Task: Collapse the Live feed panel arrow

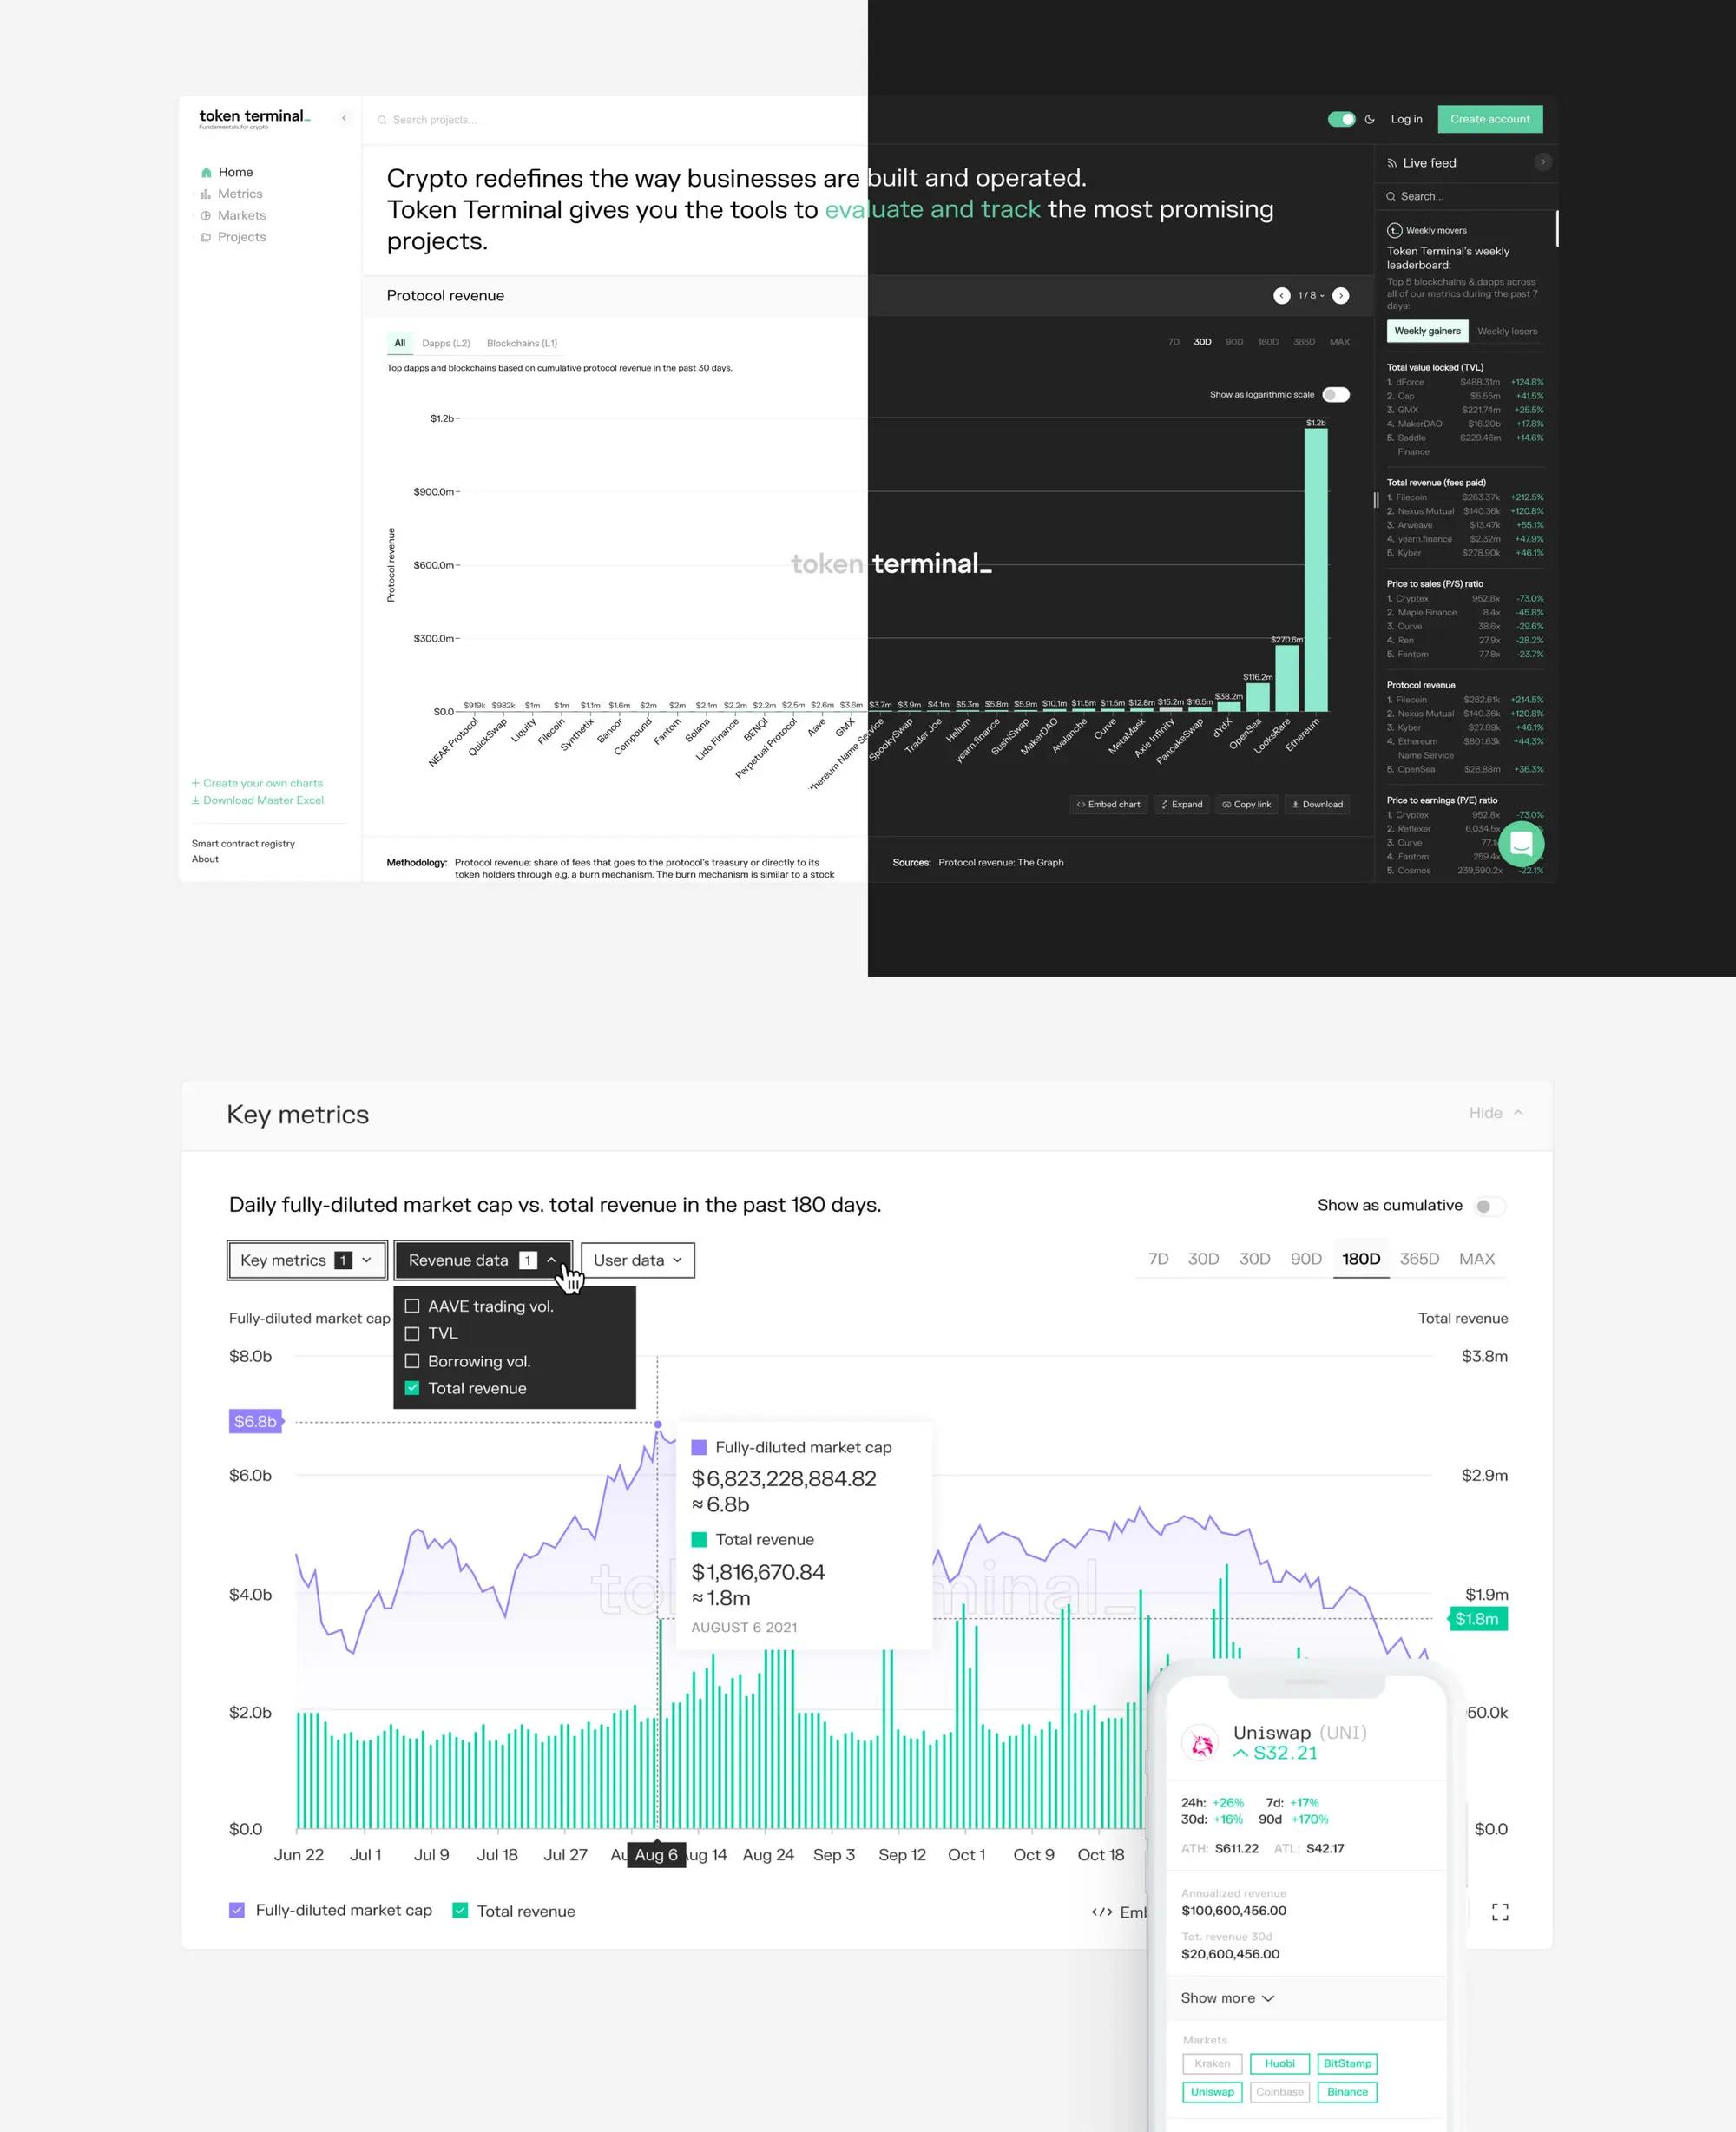Action: point(1543,162)
